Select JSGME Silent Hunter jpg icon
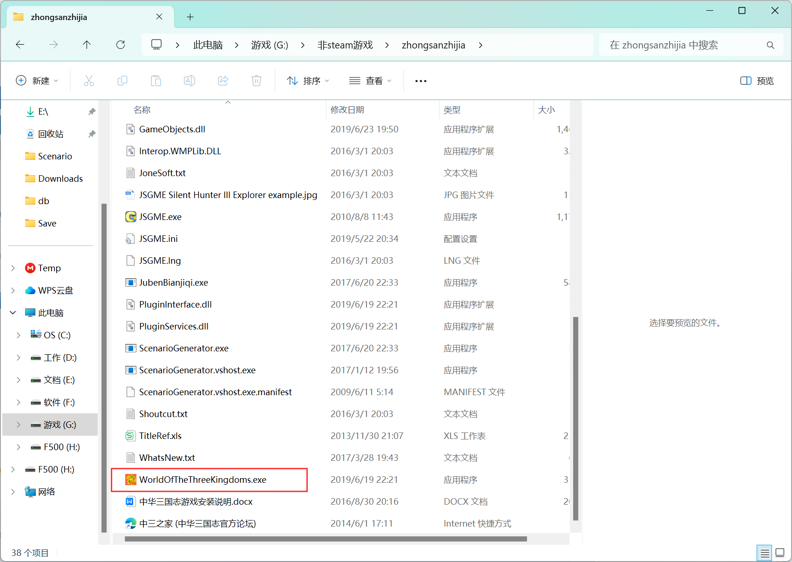Image resolution: width=792 pixels, height=562 pixels. pyautogui.click(x=130, y=195)
